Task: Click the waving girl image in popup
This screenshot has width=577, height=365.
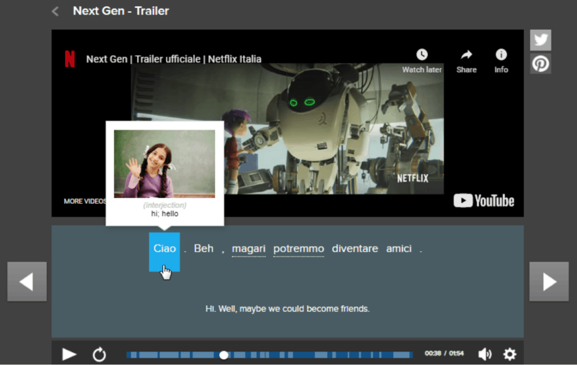Action: 165,164
